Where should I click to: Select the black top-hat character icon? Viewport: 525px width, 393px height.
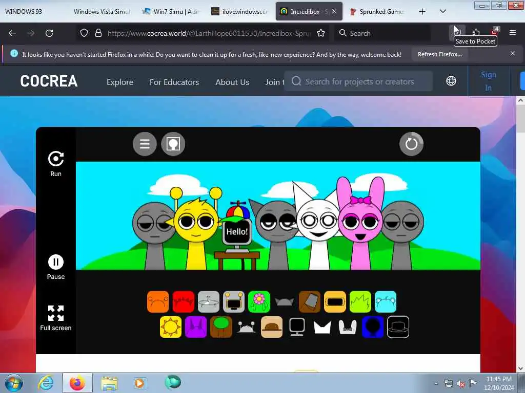click(x=398, y=327)
